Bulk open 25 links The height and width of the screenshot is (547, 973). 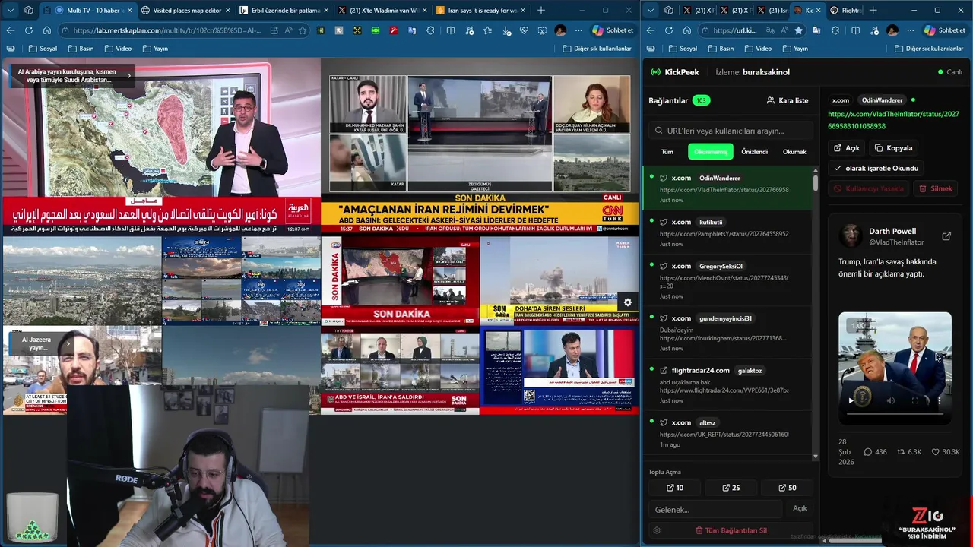pyautogui.click(x=731, y=488)
